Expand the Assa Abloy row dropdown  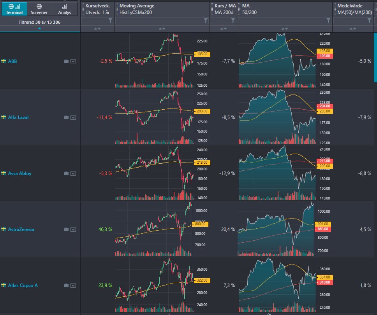(x=73, y=173)
